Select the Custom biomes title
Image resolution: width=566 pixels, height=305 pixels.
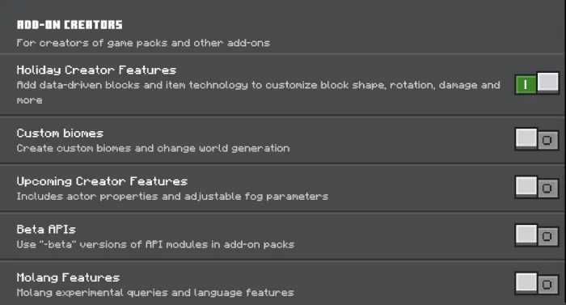tap(60, 133)
